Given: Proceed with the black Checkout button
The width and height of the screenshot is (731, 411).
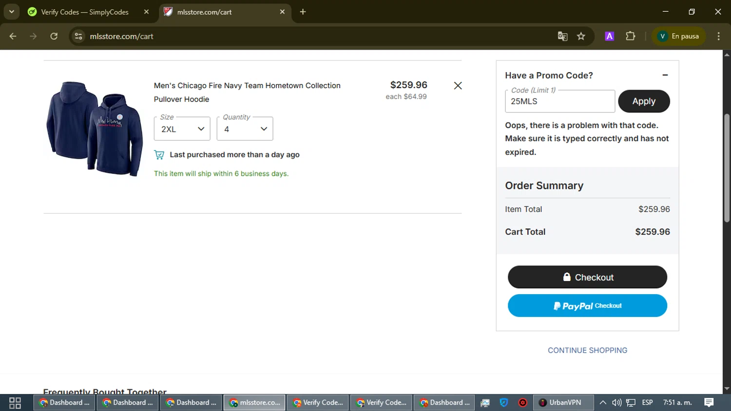Looking at the screenshot, I should (x=587, y=277).
